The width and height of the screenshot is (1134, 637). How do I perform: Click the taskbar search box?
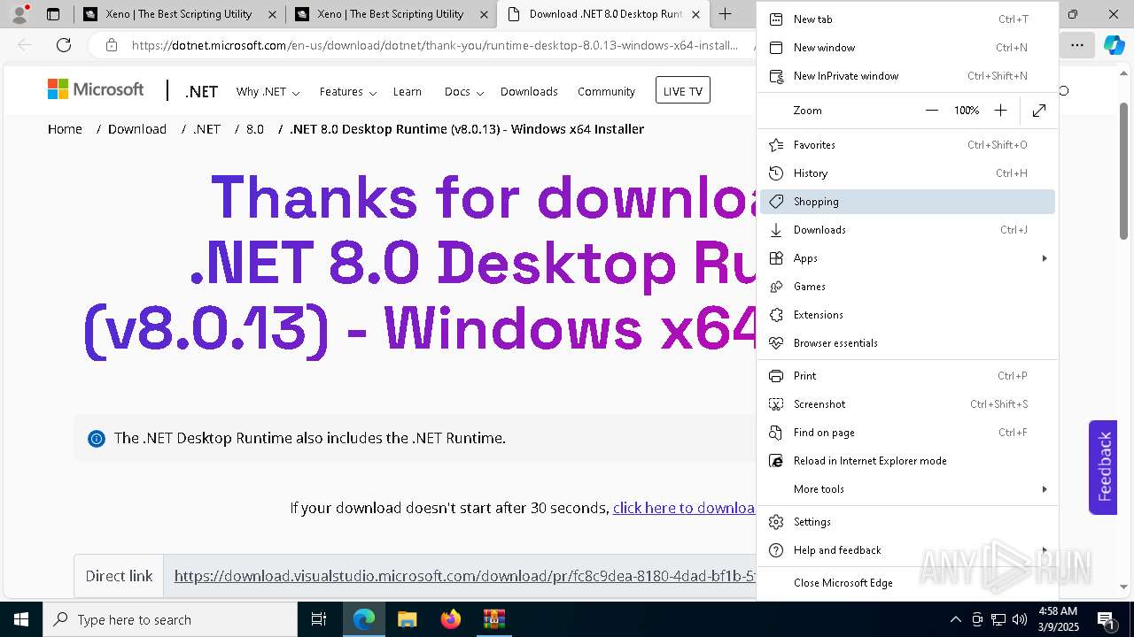tap(170, 619)
